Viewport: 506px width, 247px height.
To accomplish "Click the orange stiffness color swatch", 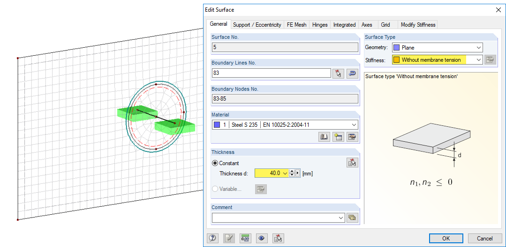I will (397, 59).
